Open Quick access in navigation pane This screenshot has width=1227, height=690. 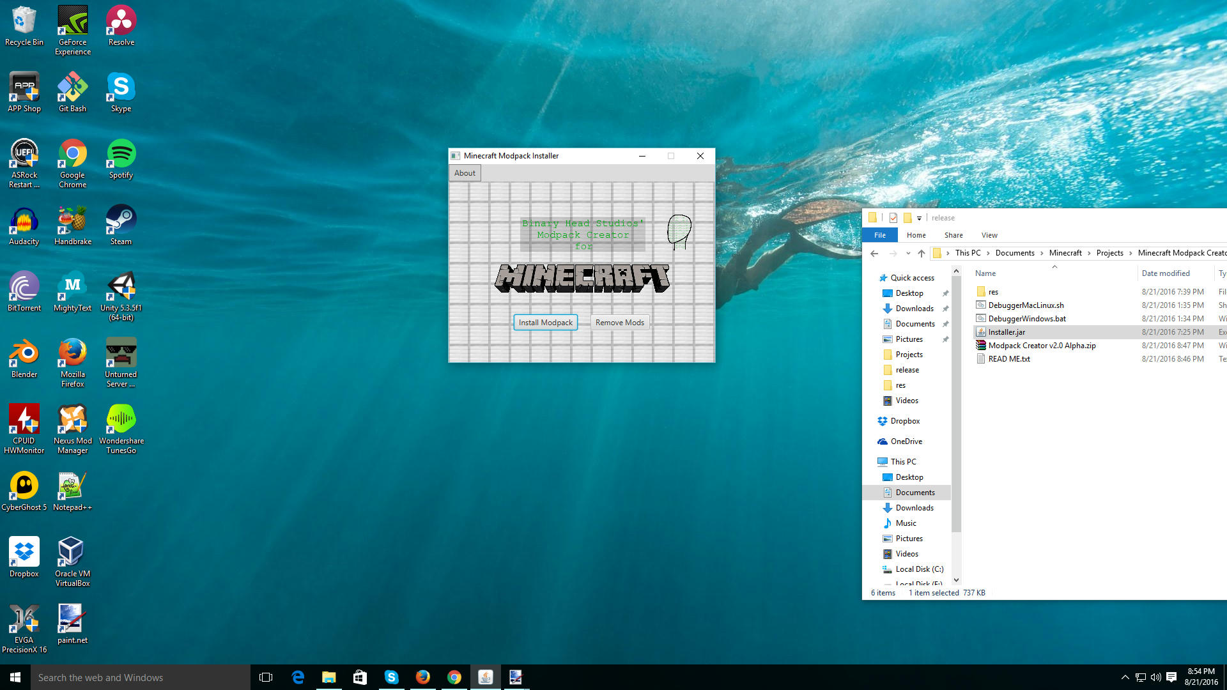(x=912, y=278)
